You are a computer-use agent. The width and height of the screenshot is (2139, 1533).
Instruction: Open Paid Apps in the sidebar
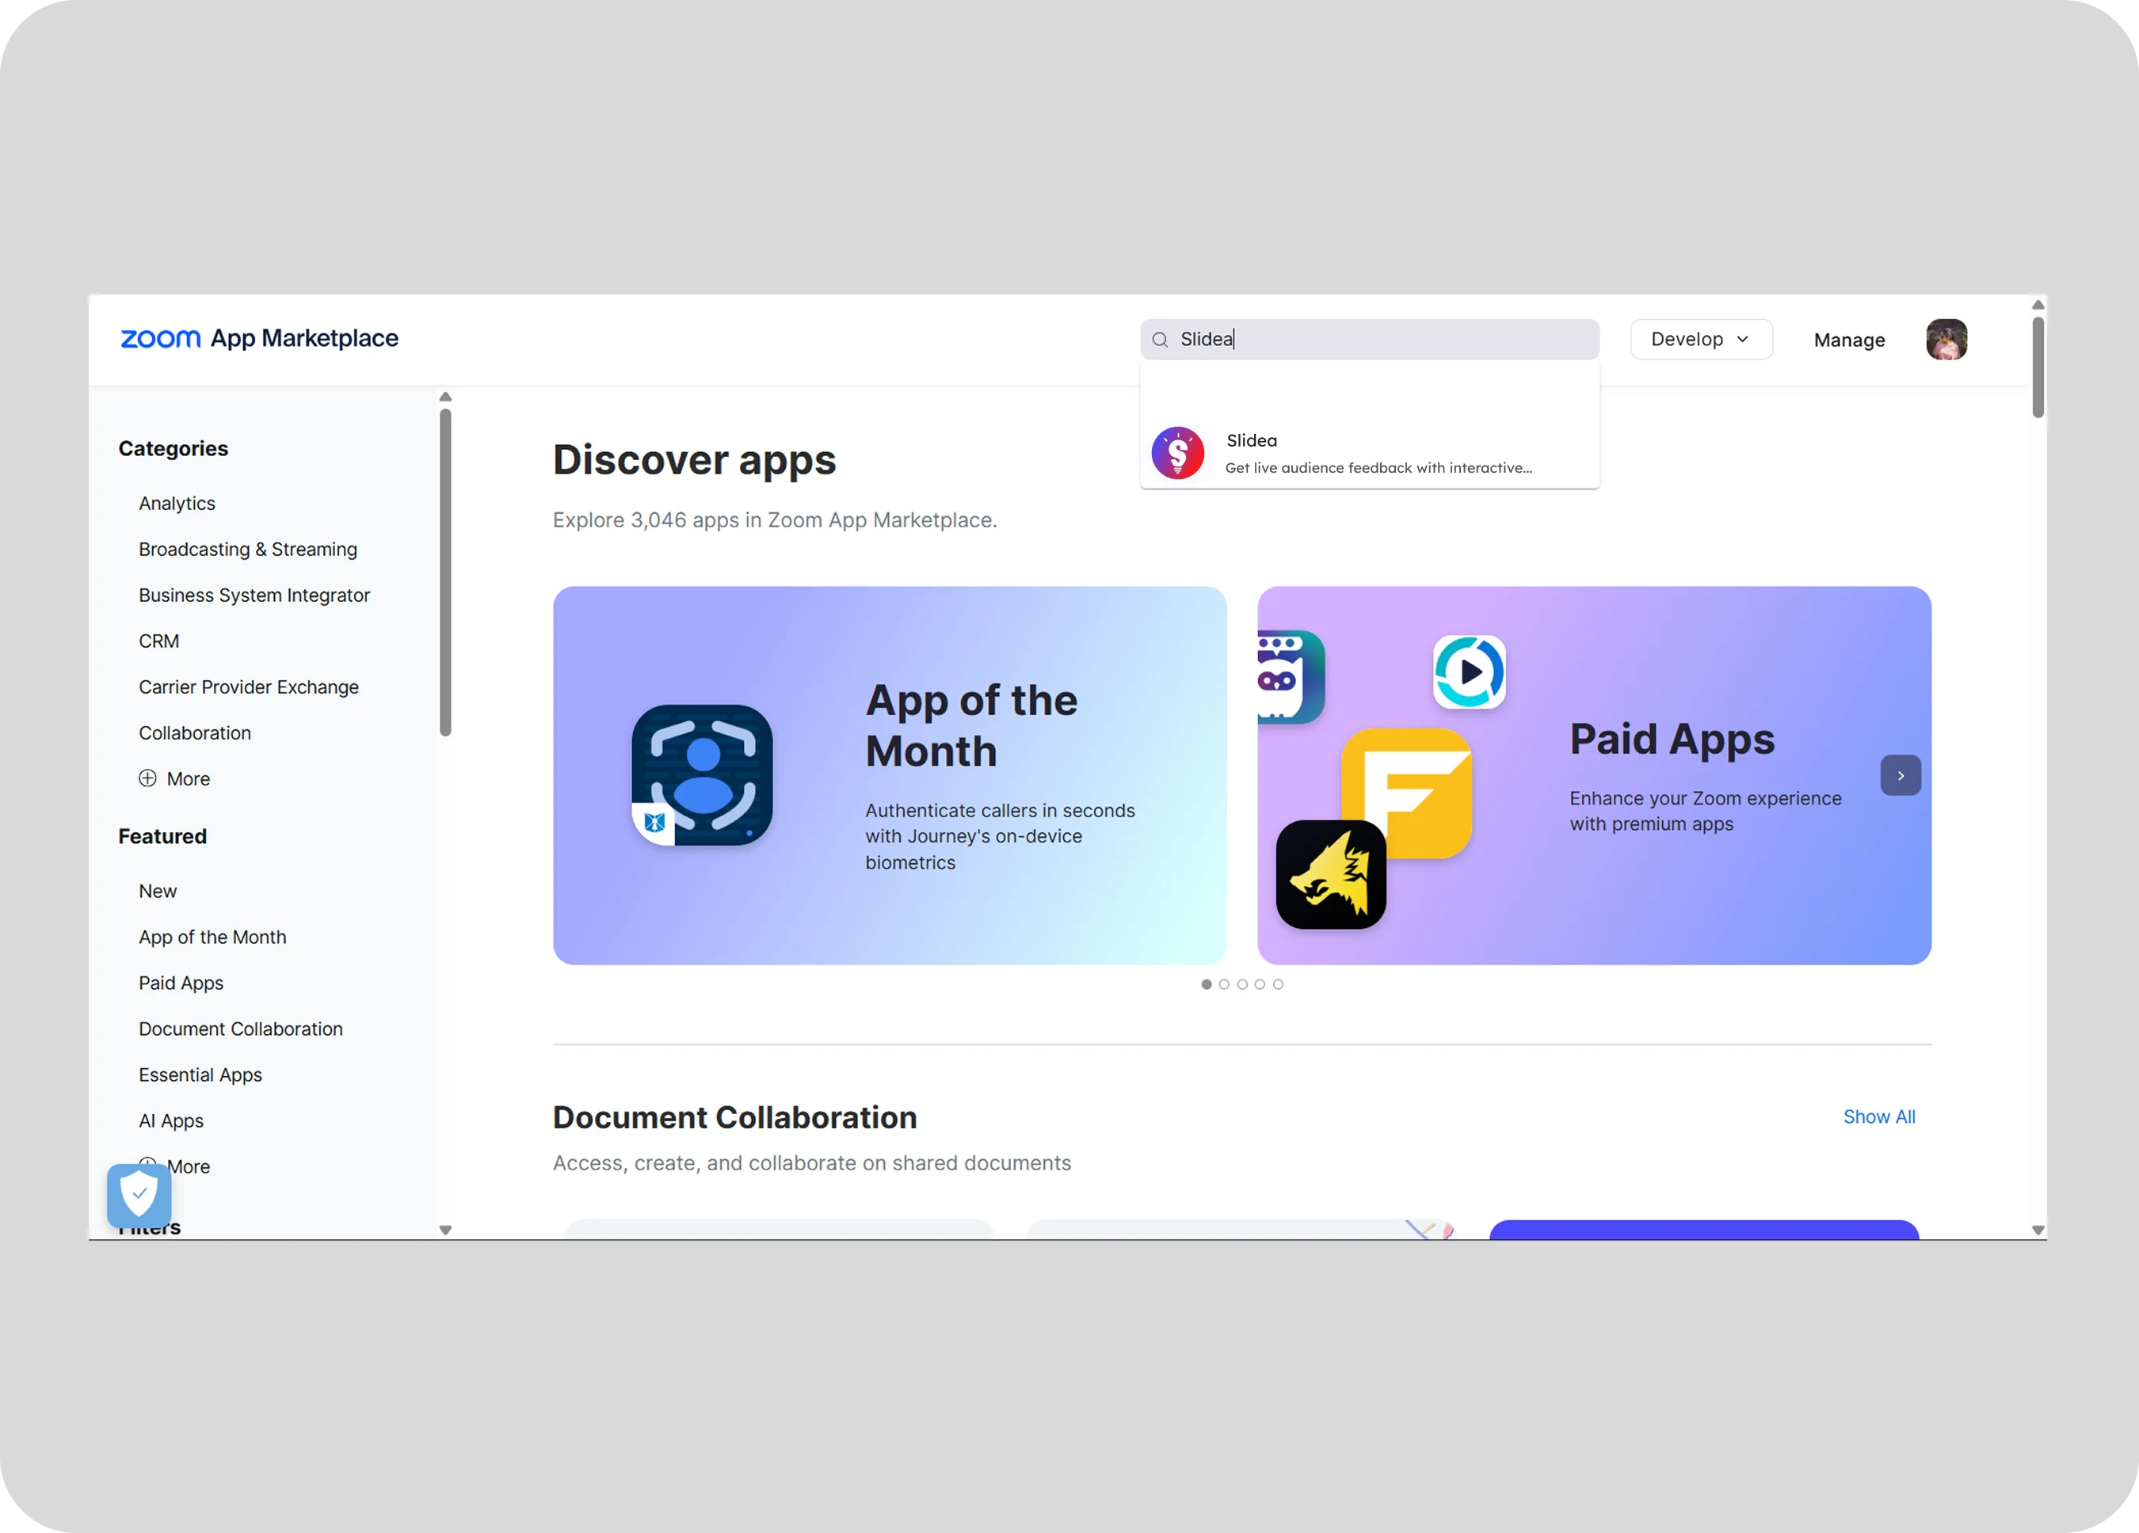(181, 983)
